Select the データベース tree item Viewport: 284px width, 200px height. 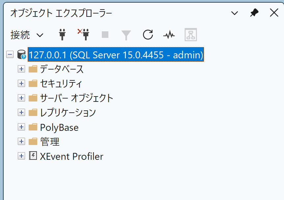pos(62,69)
